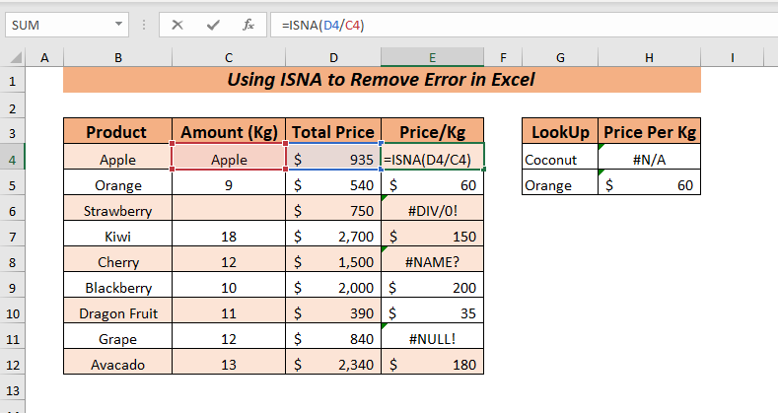Select all cells with corner triangle
This screenshot has width=778, height=413.
(x=15, y=58)
